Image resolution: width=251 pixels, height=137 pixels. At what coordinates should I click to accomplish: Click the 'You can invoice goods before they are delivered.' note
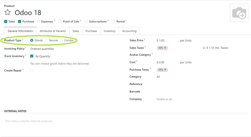click(59, 64)
